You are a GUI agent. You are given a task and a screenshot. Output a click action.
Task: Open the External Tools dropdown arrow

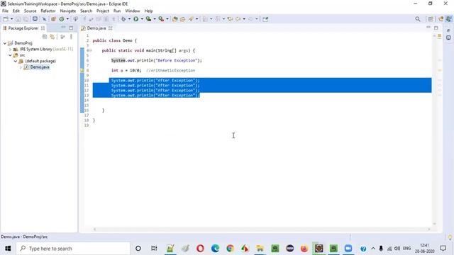(x=167, y=19)
